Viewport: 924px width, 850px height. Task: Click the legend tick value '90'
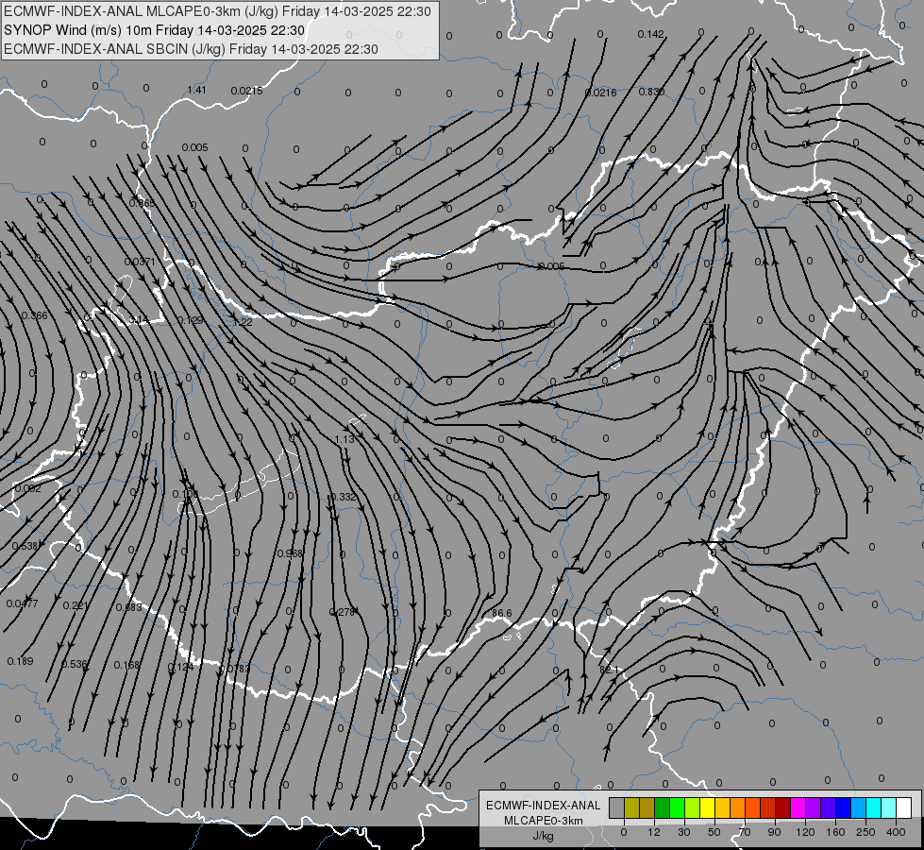click(x=774, y=832)
